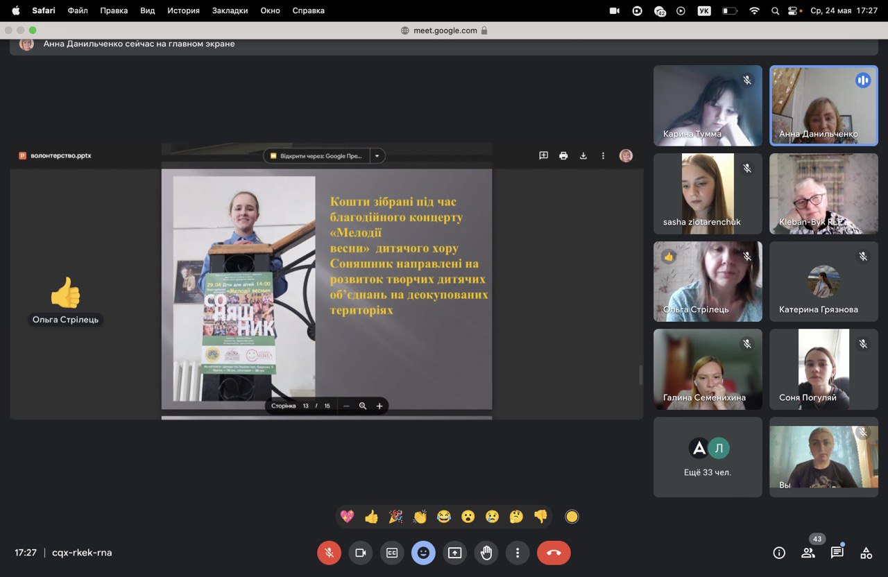Open the emoji reactions button

coord(423,553)
